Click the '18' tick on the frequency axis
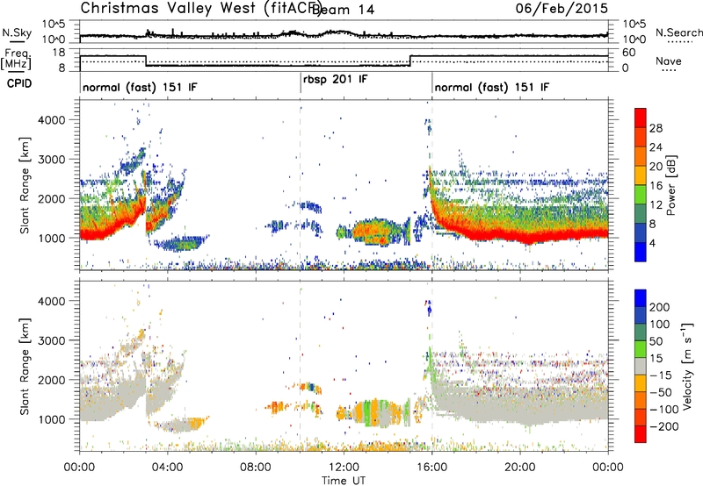The image size is (703, 486). tap(59, 53)
